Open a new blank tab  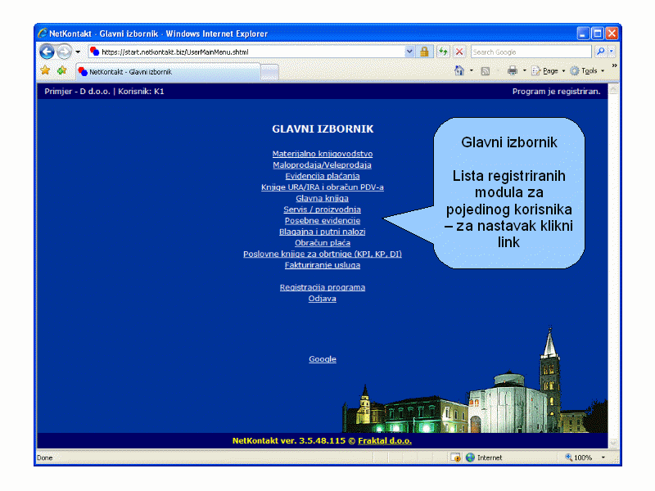(269, 72)
